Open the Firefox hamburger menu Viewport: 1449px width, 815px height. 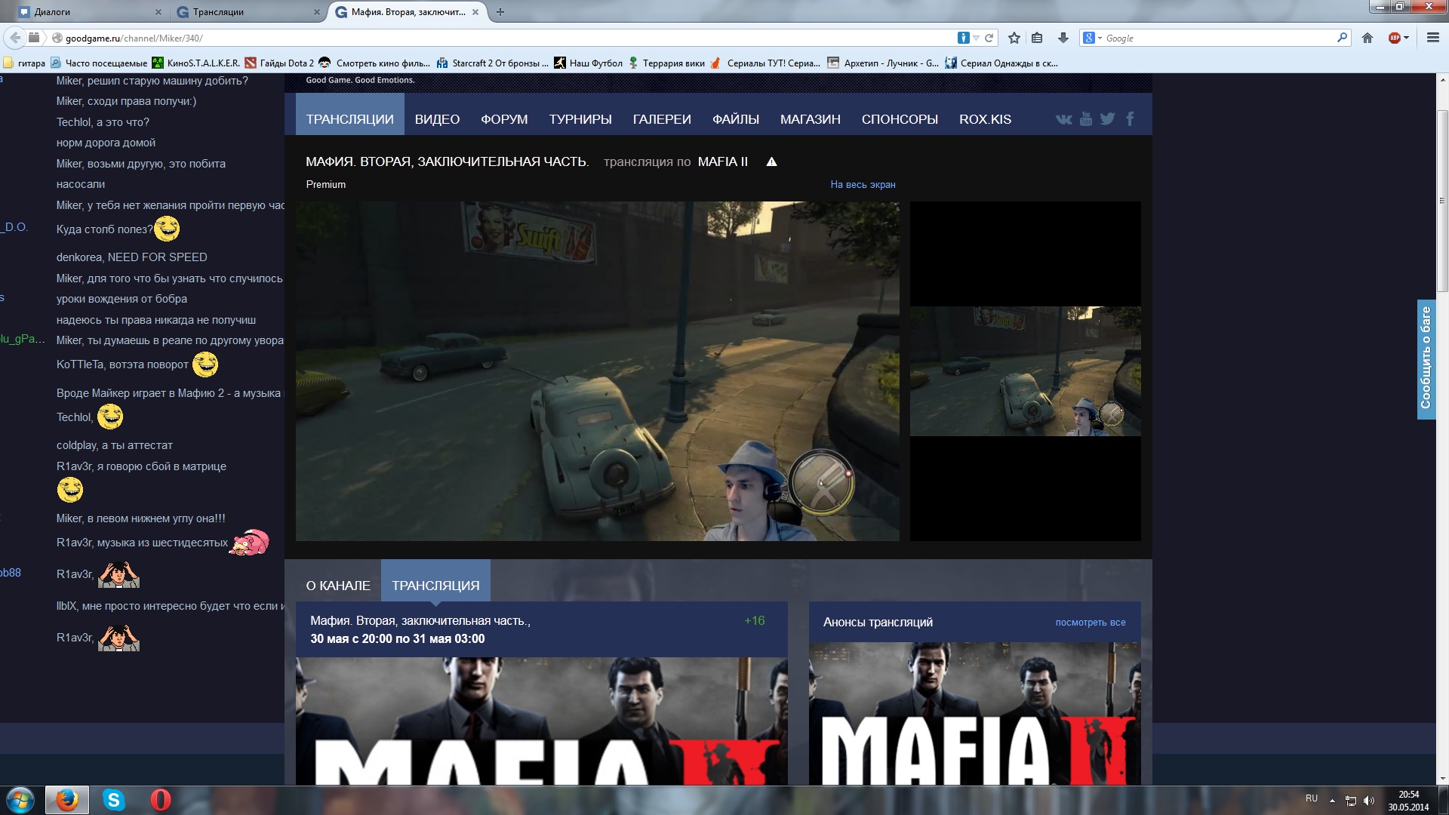[1432, 38]
